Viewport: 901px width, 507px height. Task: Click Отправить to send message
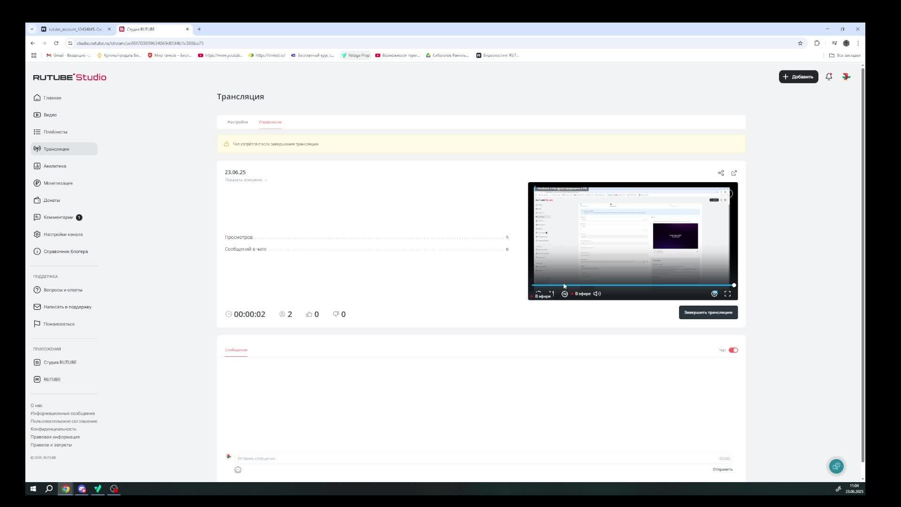tap(723, 469)
